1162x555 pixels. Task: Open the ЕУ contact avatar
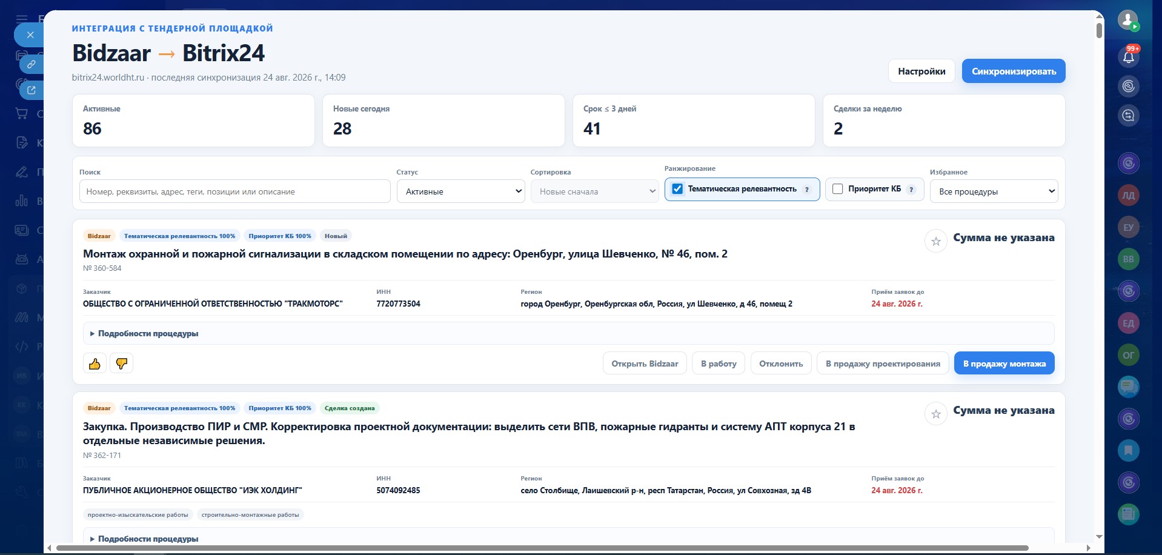pos(1128,227)
